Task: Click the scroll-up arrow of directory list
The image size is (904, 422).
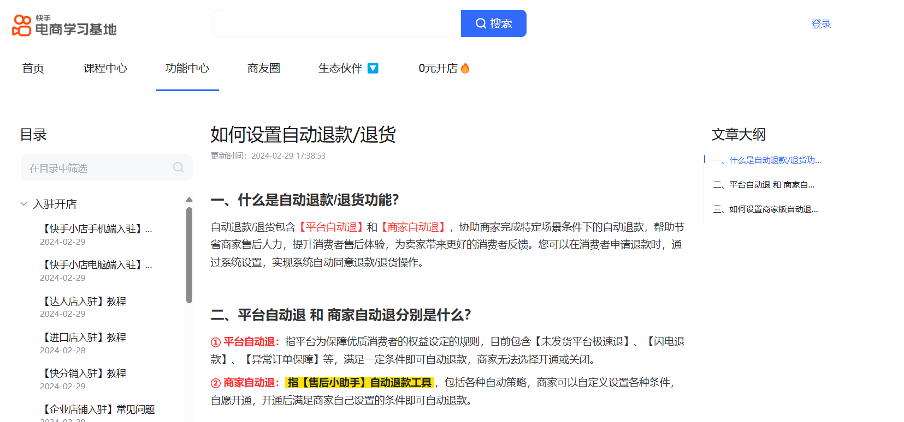Action: (x=189, y=200)
